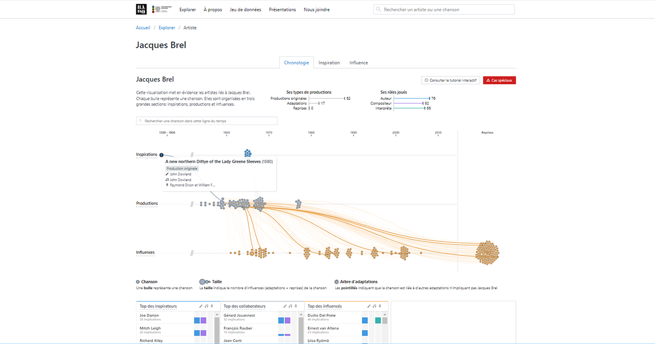
Task: Select Jean Corti in top collaborateurs
Action: pyautogui.click(x=233, y=341)
